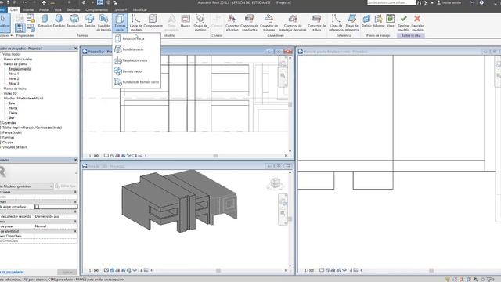The height and width of the screenshot is (282, 501).
Task: Select Emplazamiento in project browser
Action: 20,69
